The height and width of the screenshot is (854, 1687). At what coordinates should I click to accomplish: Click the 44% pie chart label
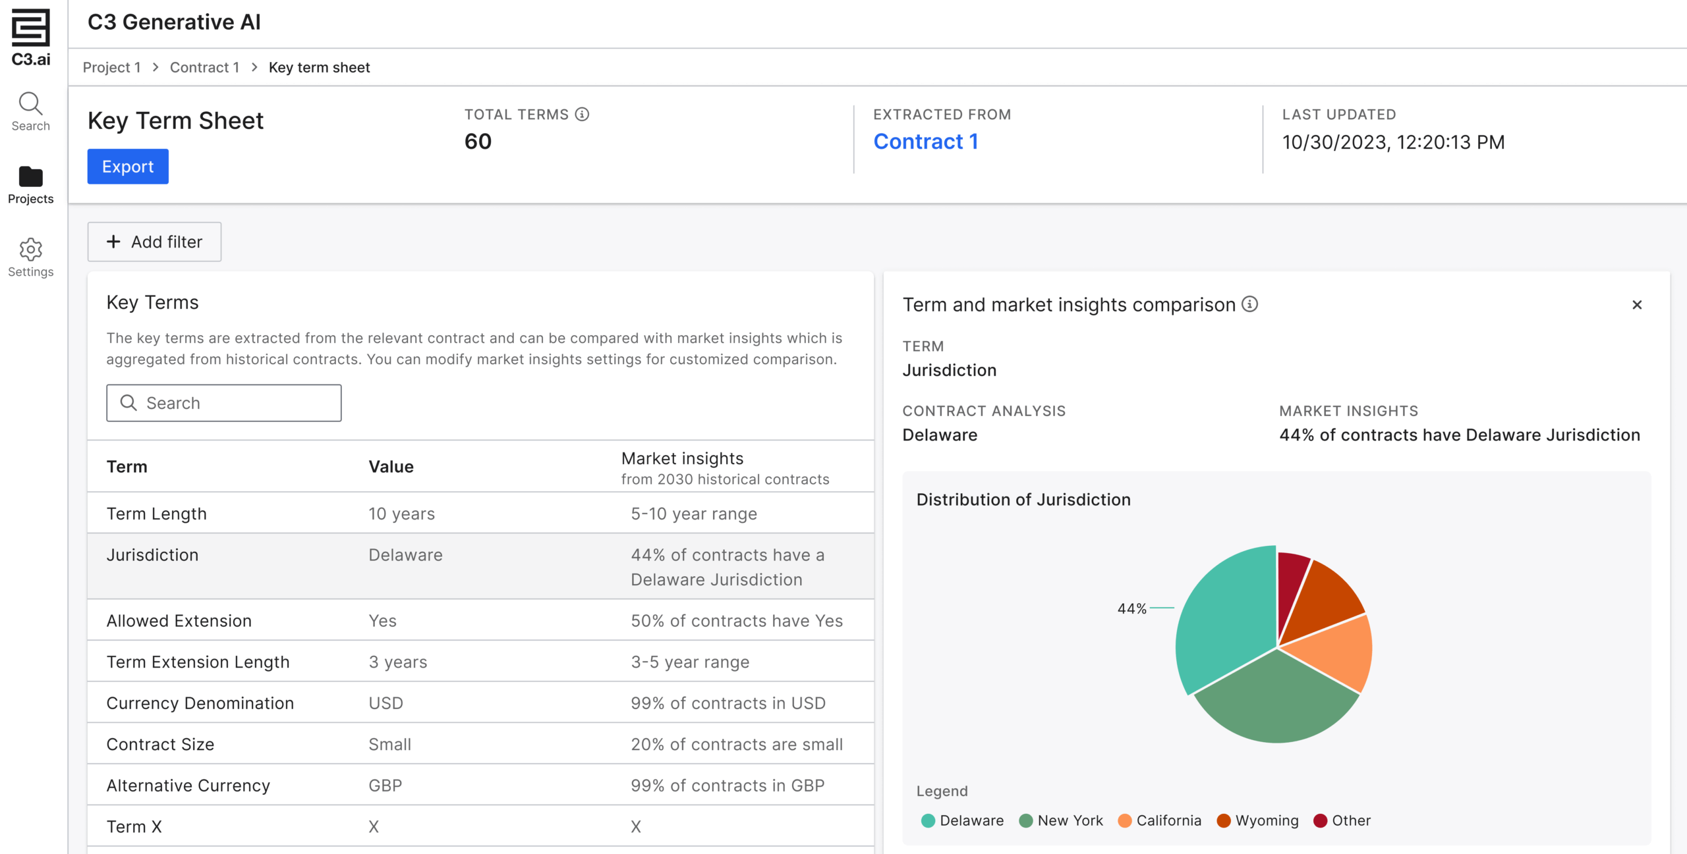point(1131,608)
